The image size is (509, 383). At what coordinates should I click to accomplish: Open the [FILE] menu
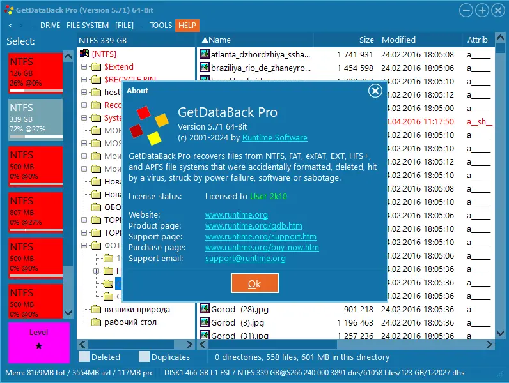click(x=124, y=26)
